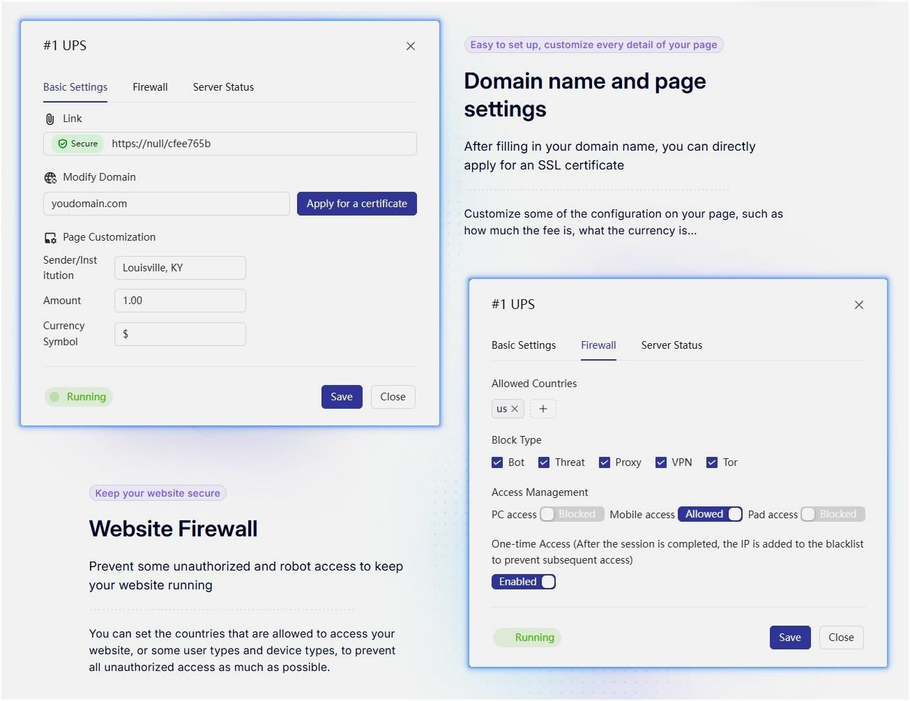The image size is (910, 701).
Task: Click the paperclip Link icon
Action: click(50, 119)
